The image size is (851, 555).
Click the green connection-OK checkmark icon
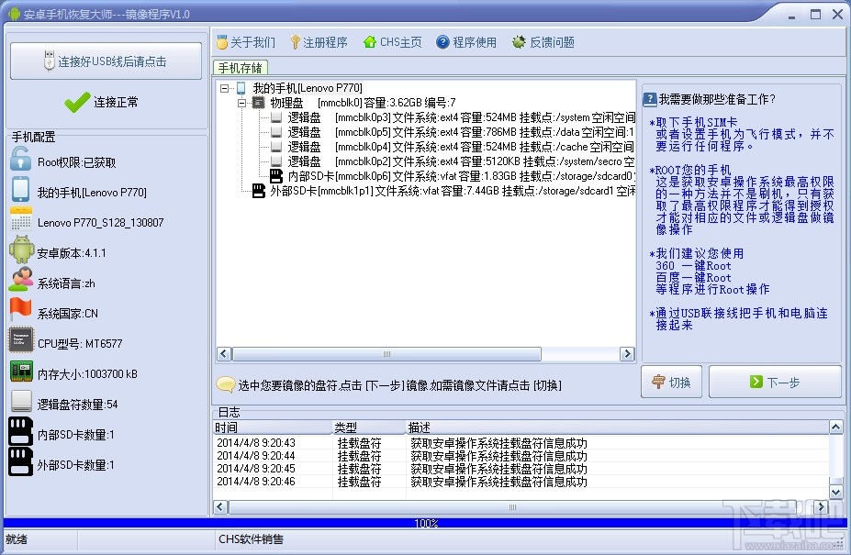[77, 102]
